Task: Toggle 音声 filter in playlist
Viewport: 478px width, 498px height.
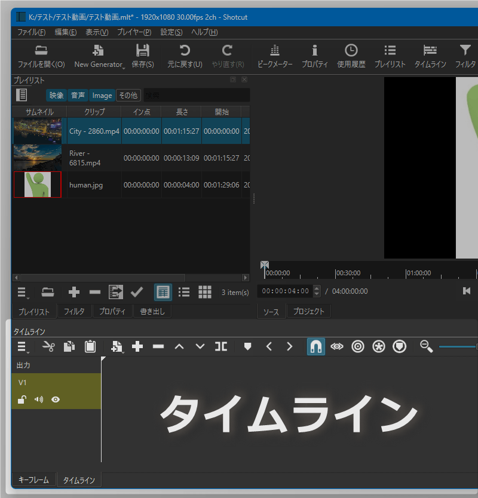Action: click(78, 96)
